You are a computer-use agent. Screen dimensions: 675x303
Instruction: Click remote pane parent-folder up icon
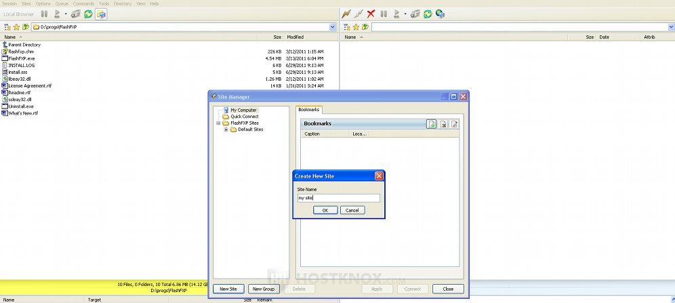point(365,26)
